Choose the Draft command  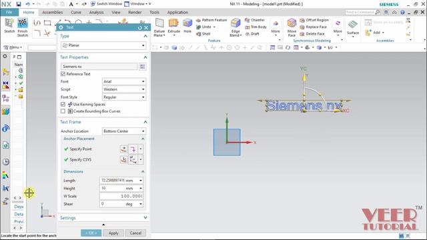tap(252, 34)
